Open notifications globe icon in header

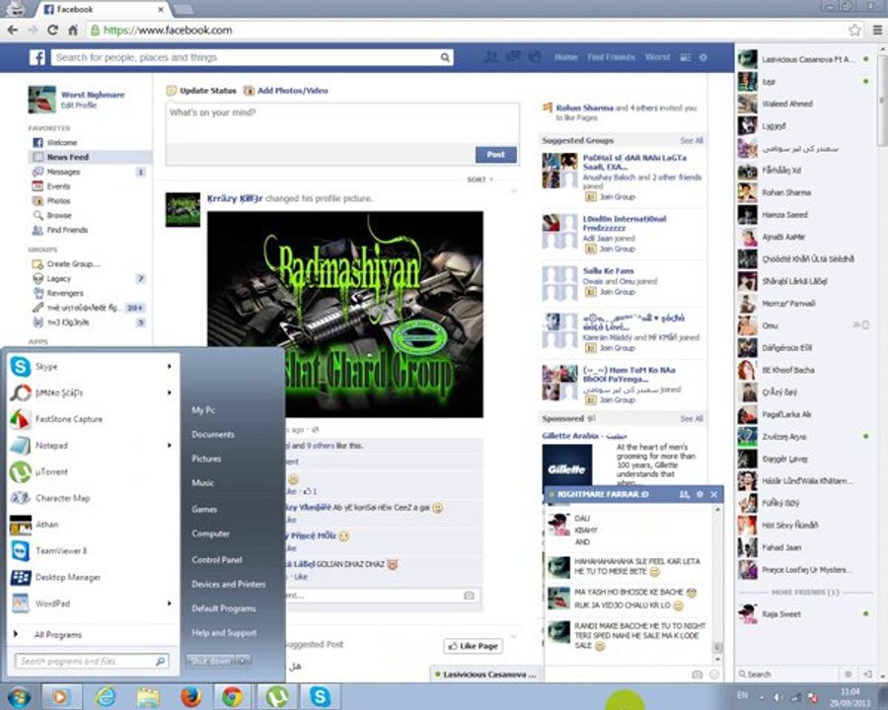[x=535, y=56]
